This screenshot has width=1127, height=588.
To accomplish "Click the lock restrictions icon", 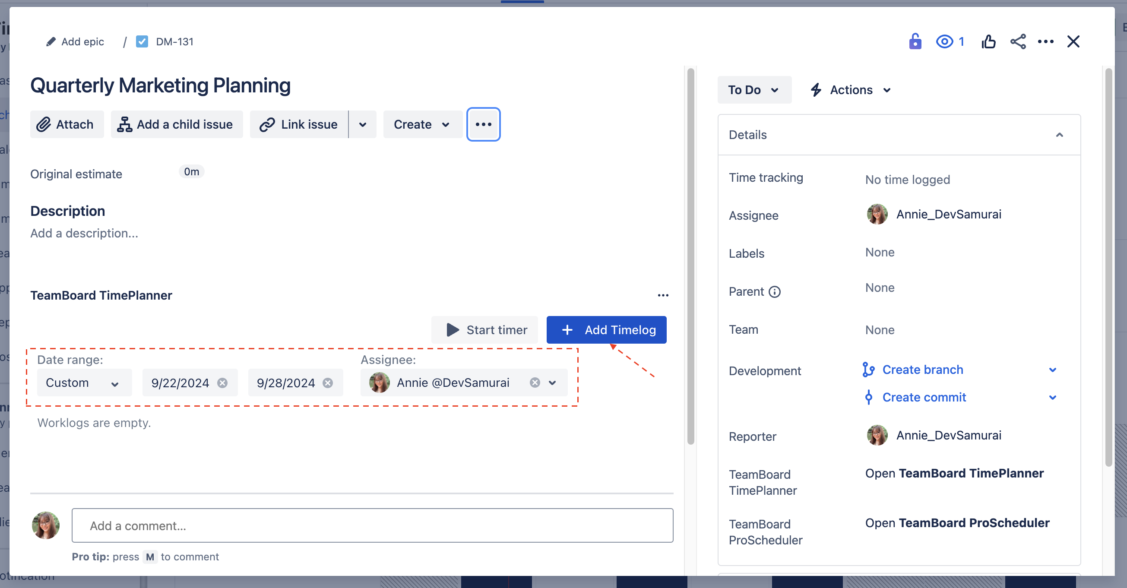I will pyautogui.click(x=915, y=41).
